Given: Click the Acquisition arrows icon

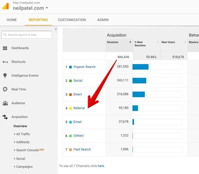Looking at the screenshot, I should click(5, 117).
